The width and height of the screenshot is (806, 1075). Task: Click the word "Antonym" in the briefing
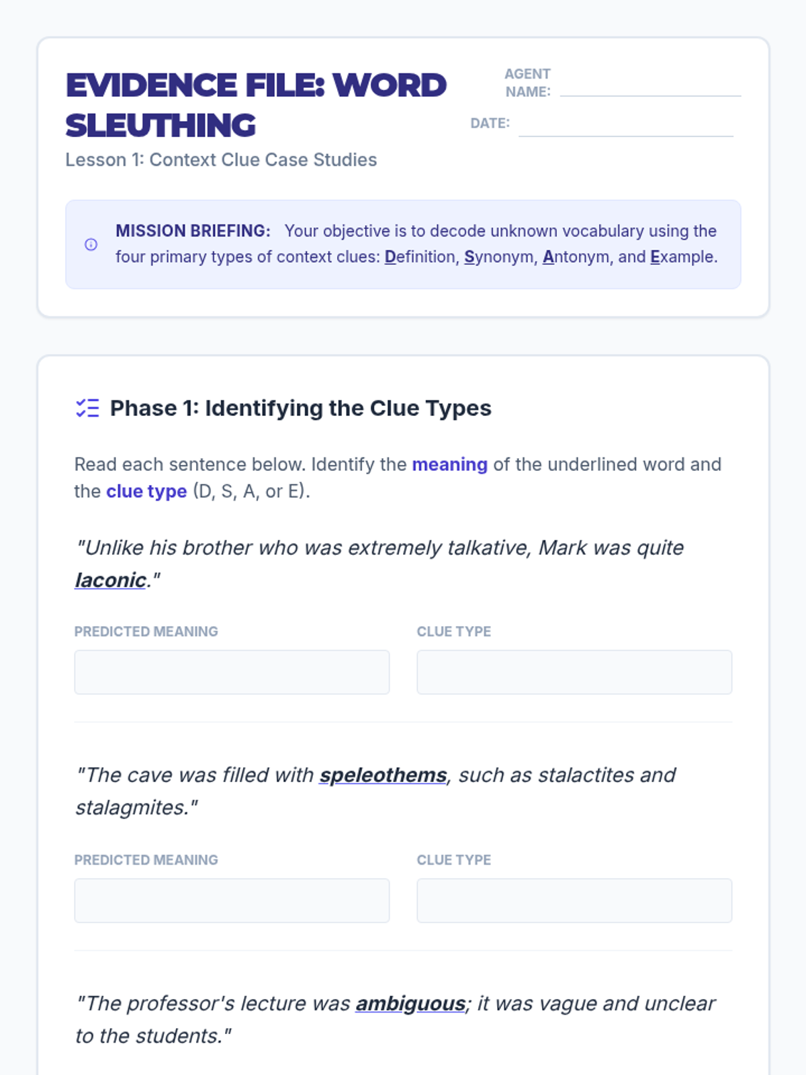pos(578,257)
